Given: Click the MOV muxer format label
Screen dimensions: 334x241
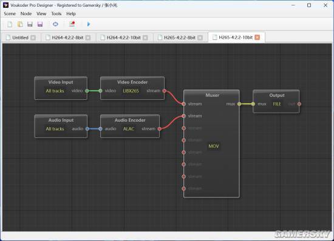Looking at the screenshot, I should (214, 147).
